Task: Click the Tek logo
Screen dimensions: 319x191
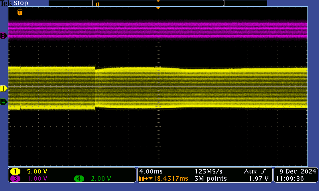Action: pyautogui.click(x=6, y=3)
